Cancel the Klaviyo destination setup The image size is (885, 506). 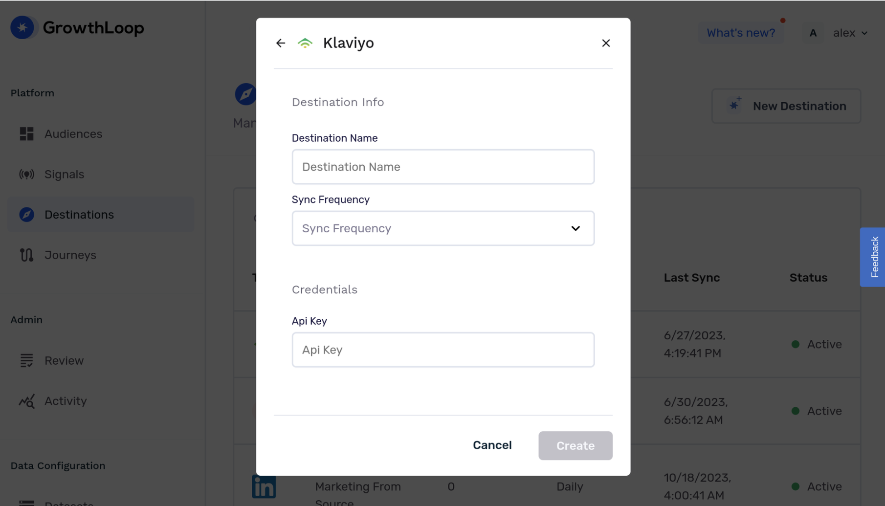click(492, 445)
